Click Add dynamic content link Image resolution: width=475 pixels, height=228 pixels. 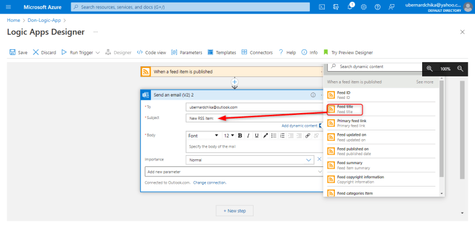[x=299, y=126]
